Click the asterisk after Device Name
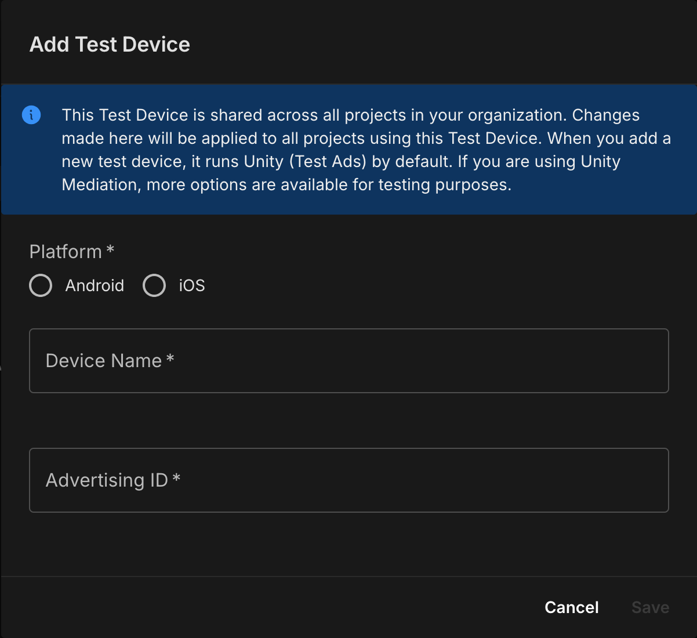This screenshot has width=697, height=638. [170, 359]
